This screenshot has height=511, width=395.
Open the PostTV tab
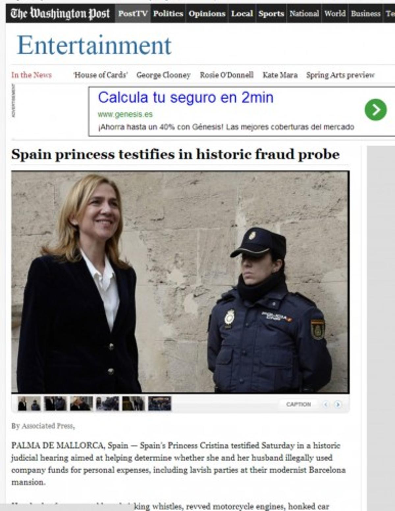pyautogui.click(x=133, y=13)
